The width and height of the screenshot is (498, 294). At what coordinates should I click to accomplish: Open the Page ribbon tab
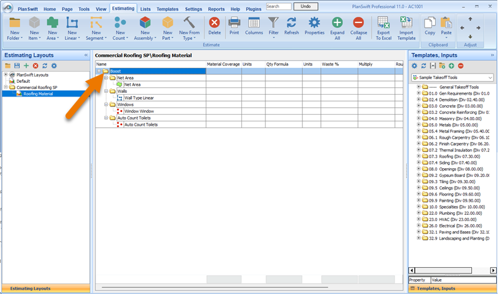(67, 9)
